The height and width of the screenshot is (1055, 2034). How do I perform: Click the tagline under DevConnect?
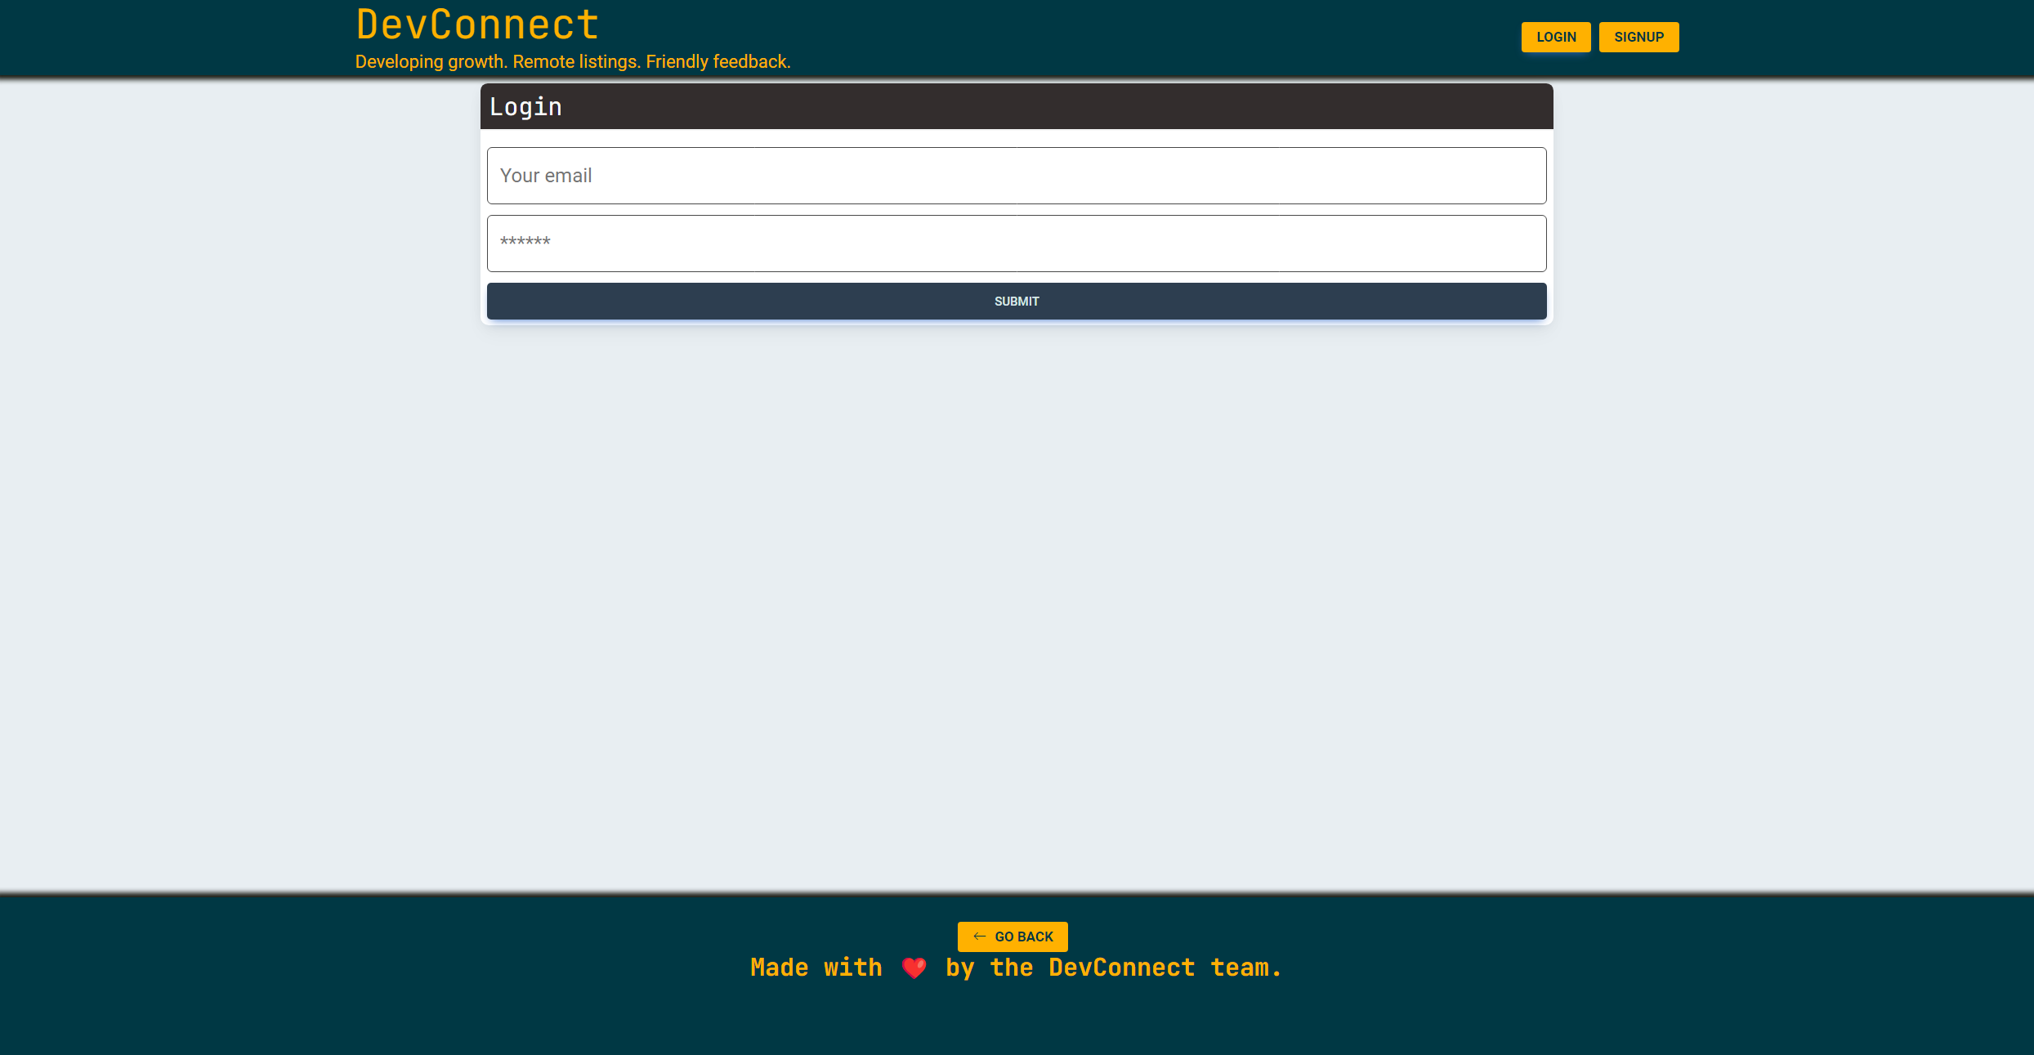click(x=573, y=61)
